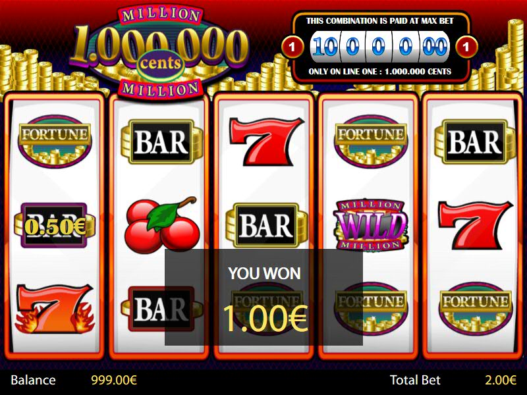Click the 1.000.000 cents Million logo
The image size is (527, 395).
[x=159, y=52]
